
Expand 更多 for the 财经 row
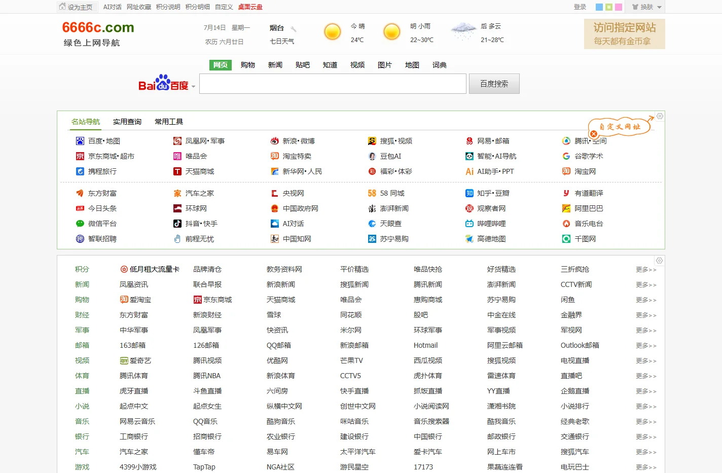click(646, 315)
